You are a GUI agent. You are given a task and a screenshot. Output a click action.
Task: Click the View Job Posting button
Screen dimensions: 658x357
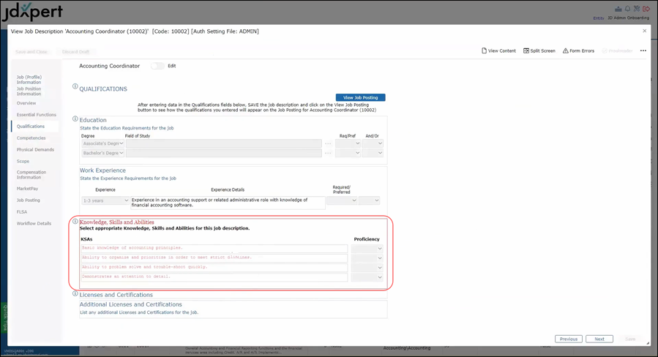360,97
